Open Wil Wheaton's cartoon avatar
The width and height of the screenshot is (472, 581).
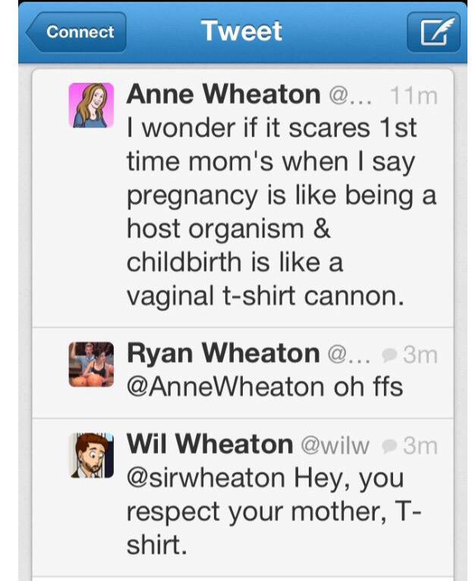[x=91, y=455]
